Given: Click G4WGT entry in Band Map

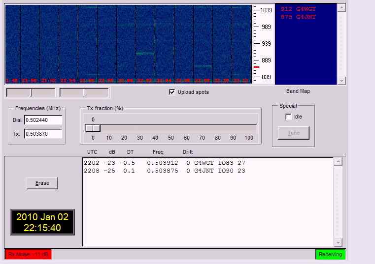Looking at the screenshot, I should pos(298,9).
